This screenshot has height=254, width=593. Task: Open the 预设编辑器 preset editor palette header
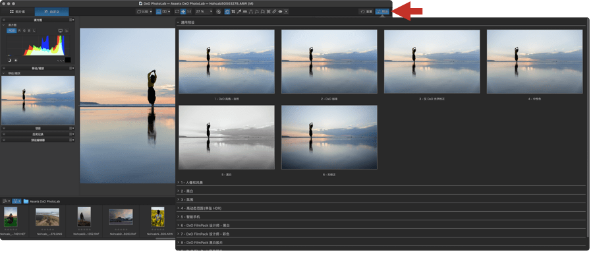pyautogui.click(x=38, y=140)
